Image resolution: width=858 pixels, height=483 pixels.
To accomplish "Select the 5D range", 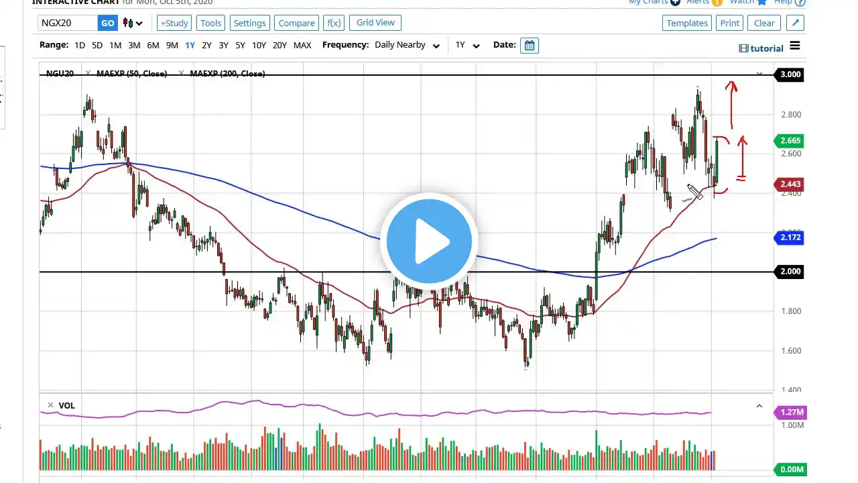I will (x=97, y=45).
